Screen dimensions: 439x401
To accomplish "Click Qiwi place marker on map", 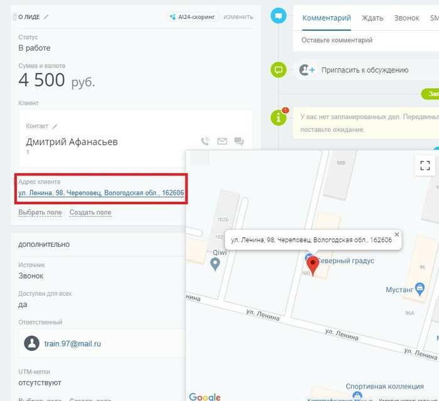I will [215, 264].
